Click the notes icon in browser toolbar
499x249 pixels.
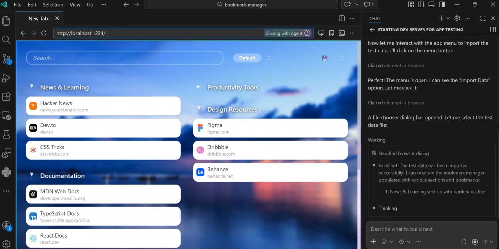click(x=332, y=33)
